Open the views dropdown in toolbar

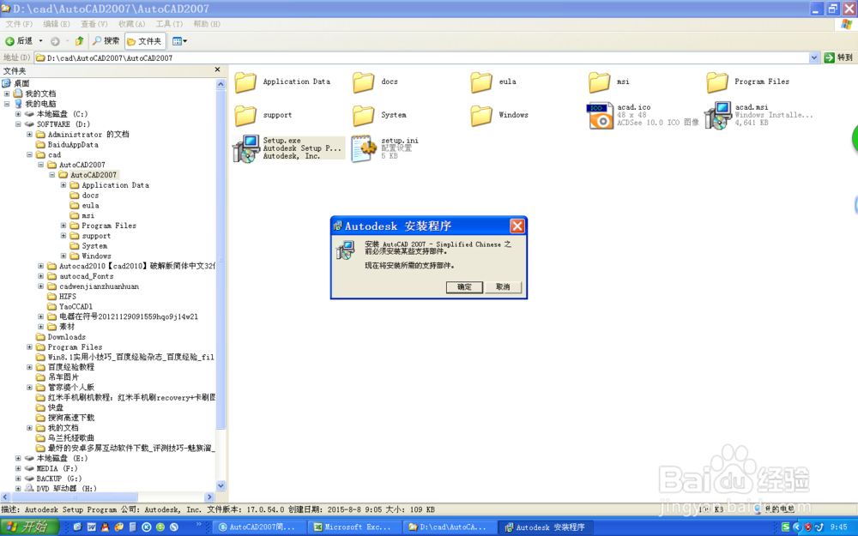point(179,41)
